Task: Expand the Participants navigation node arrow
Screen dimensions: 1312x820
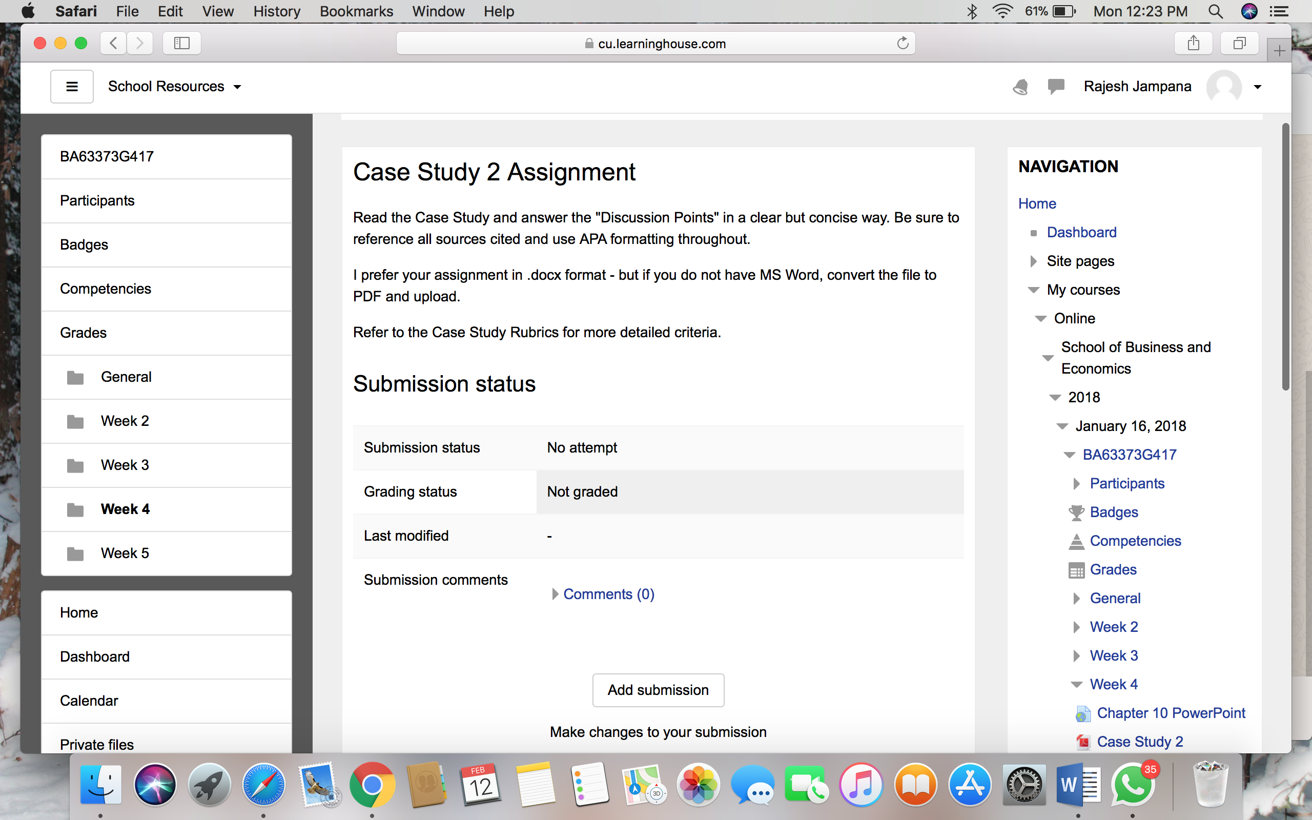Action: [1077, 484]
